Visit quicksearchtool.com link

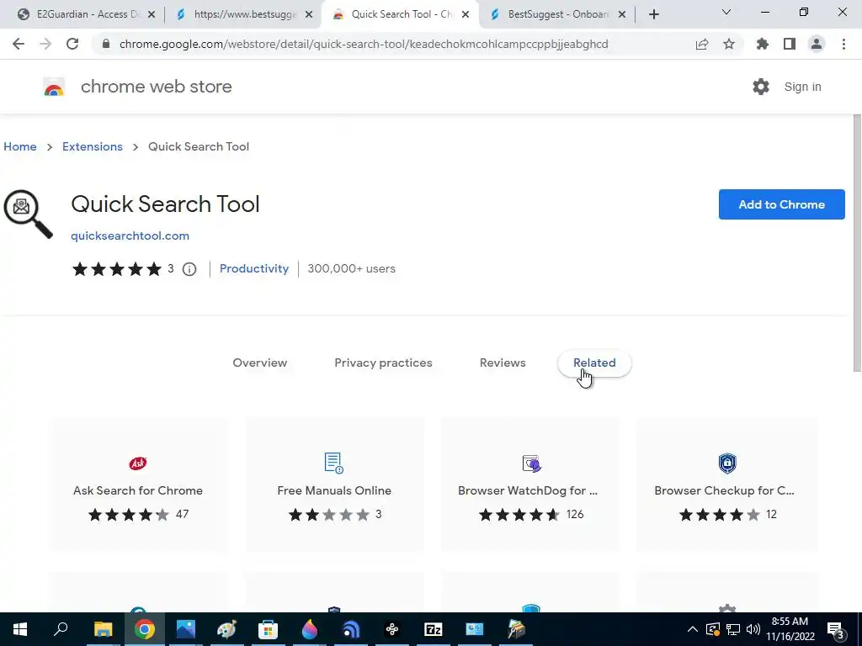pos(130,236)
